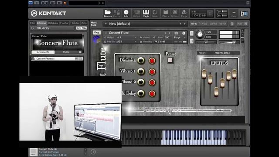
Task: Open Concert Flute library settings gear
Action: coord(80,52)
